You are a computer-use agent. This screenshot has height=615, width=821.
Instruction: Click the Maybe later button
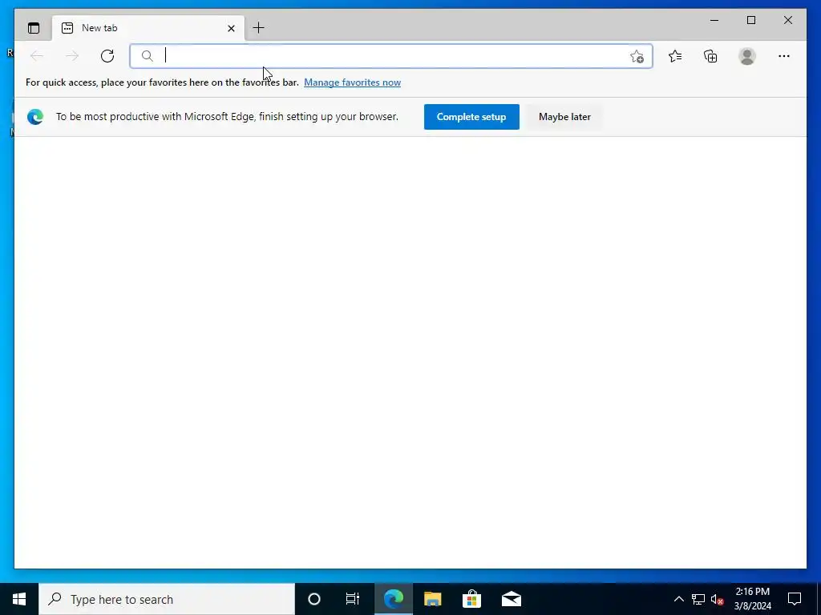pos(564,117)
